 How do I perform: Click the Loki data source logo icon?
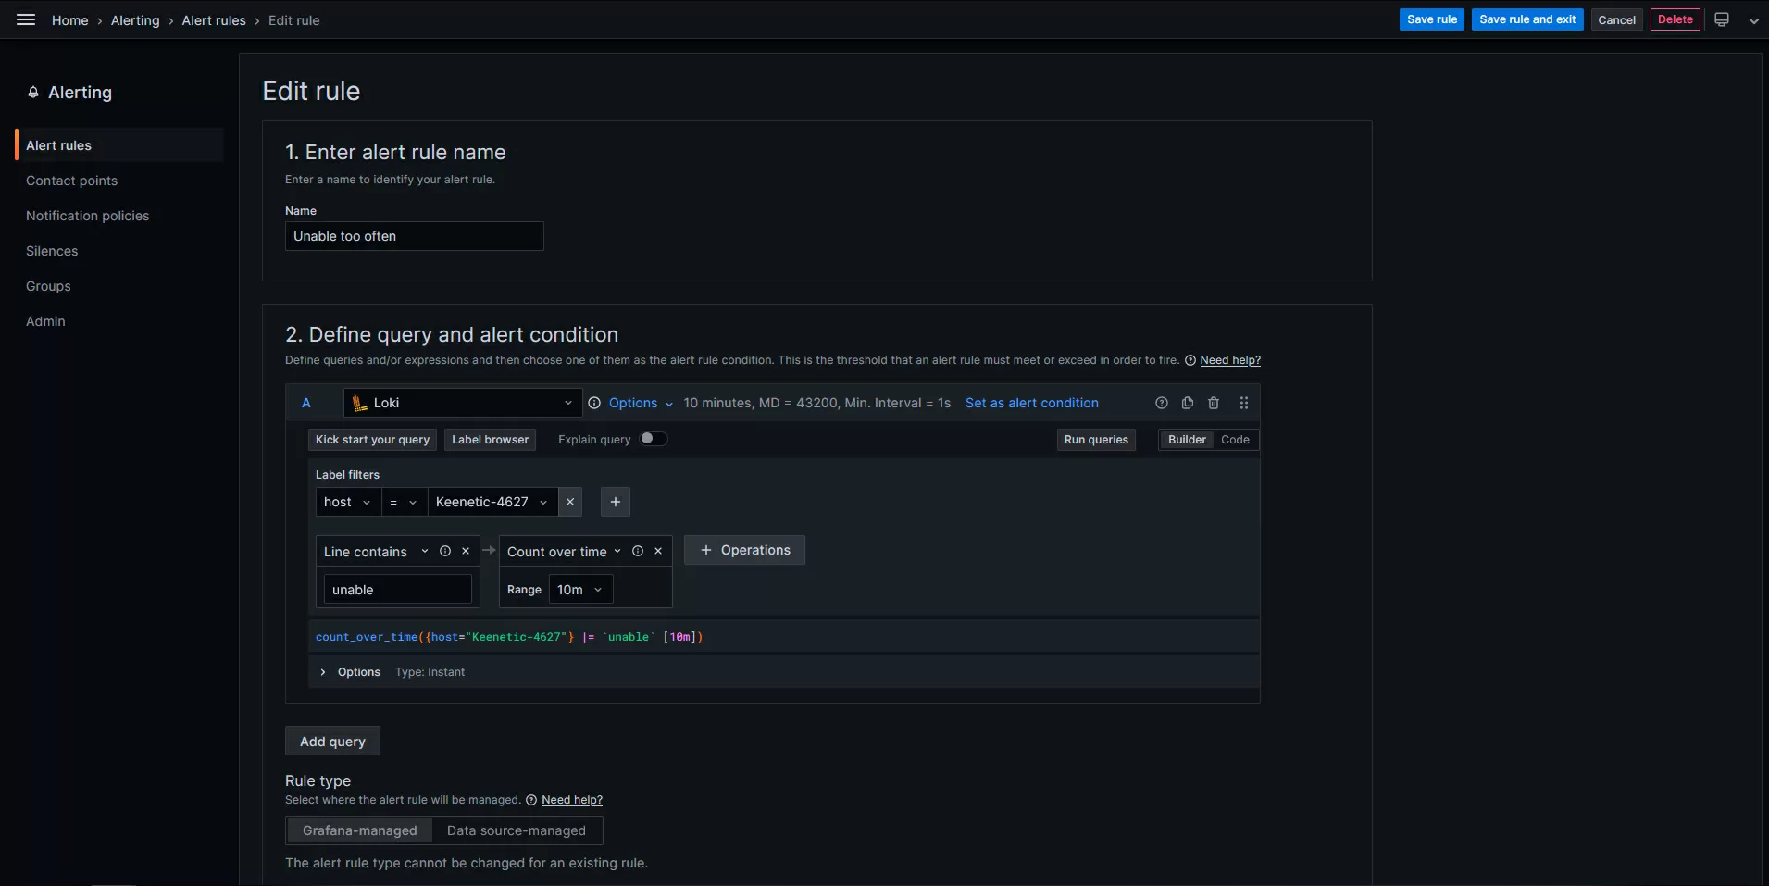(x=360, y=403)
